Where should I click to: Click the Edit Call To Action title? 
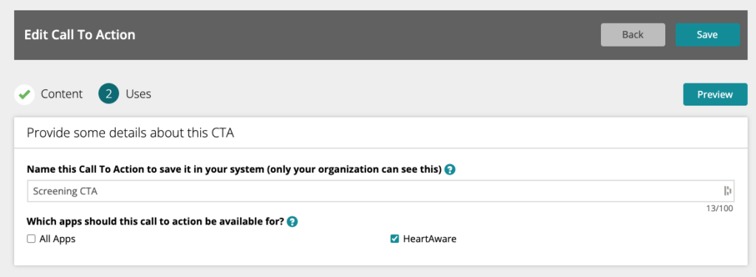click(x=80, y=35)
